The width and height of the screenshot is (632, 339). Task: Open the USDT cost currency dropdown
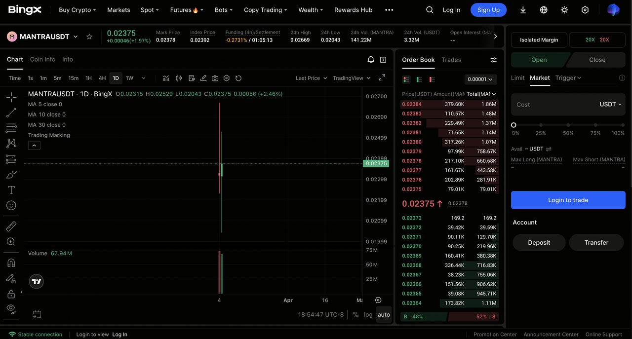(x=610, y=104)
